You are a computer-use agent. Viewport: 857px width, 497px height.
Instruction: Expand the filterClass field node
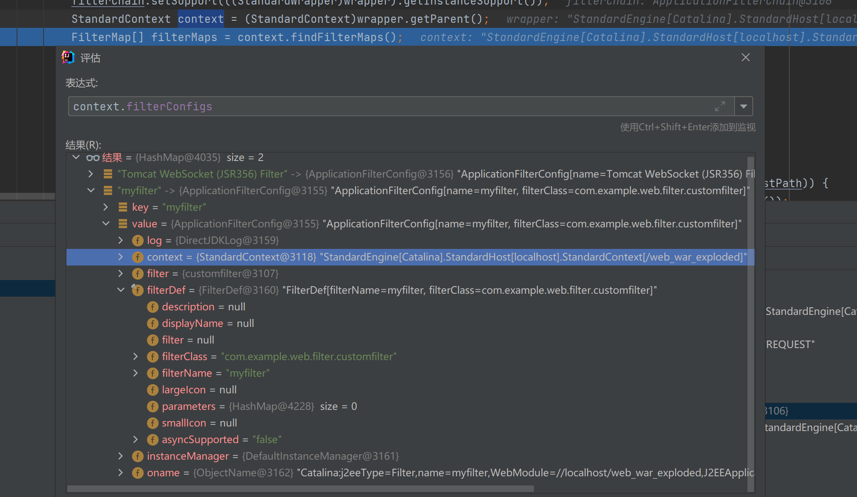(x=135, y=357)
